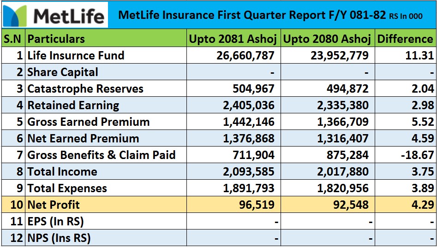Click the Total Income row label
The image size is (437, 247).
tap(62, 172)
